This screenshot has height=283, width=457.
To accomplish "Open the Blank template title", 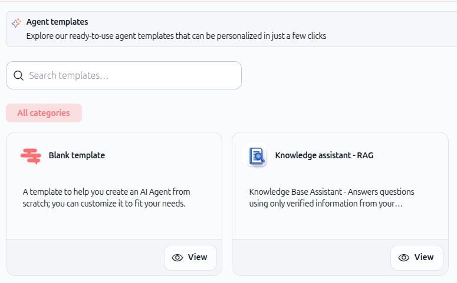I will (x=77, y=155).
